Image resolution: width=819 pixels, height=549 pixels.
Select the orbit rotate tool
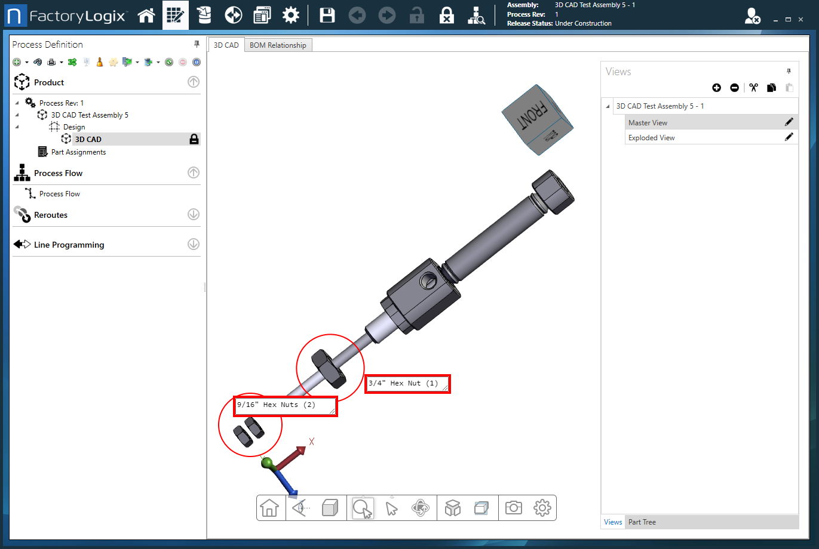click(421, 508)
